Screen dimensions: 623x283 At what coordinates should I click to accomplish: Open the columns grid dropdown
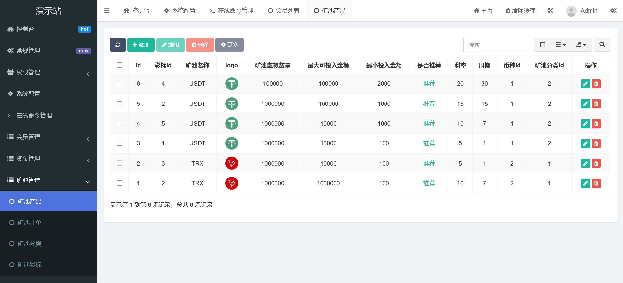(x=560, y=45)
